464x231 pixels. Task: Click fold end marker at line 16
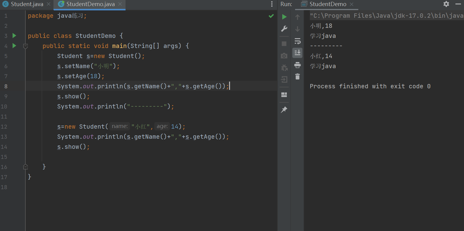tap(26, 167)
